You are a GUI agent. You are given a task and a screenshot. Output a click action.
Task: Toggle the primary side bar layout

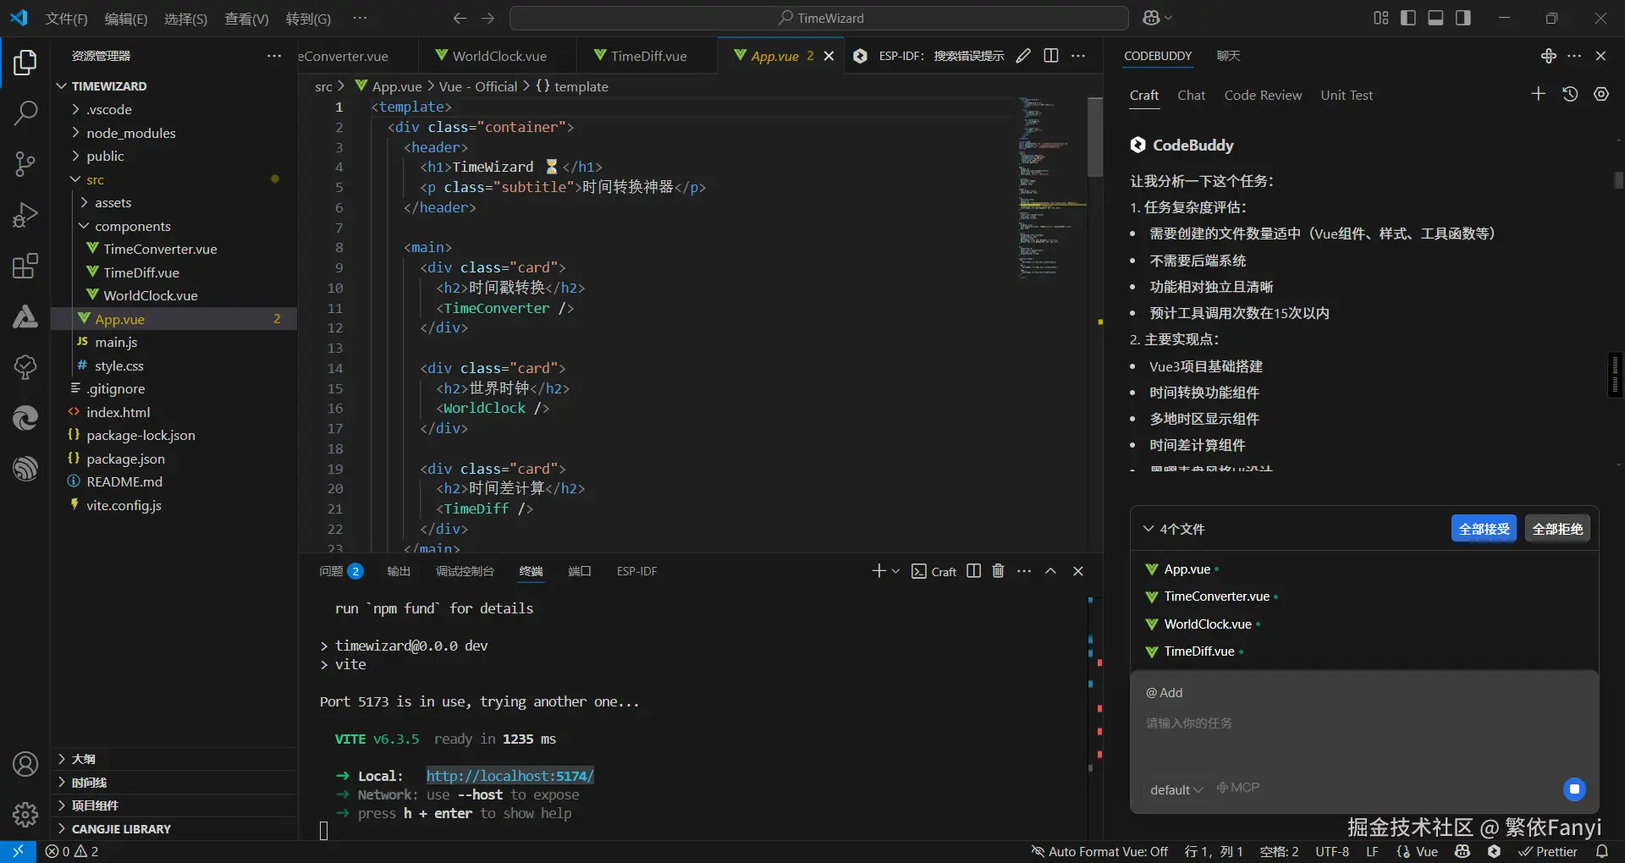tap(1408, 18)
